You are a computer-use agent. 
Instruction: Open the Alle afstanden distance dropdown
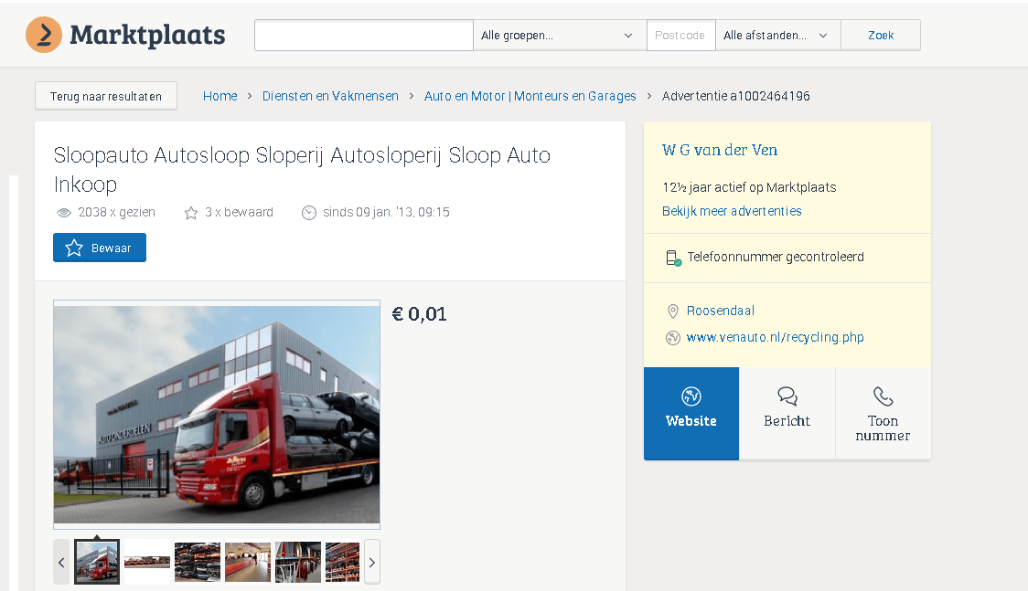(776, 36)
